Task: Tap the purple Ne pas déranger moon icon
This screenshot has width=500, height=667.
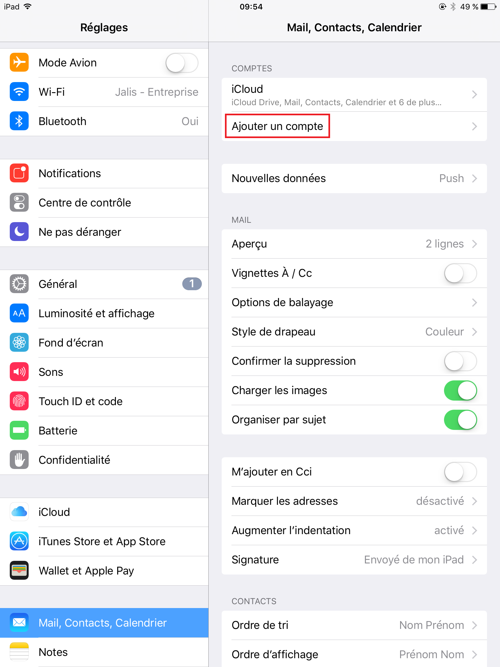Action: pos(19,232)
